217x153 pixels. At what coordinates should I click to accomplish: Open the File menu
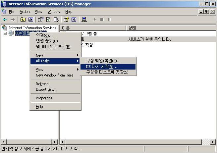coord(12,12)
